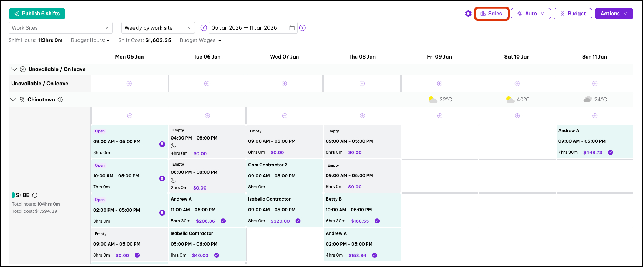Open the Weekly by work site dropdown
Screen dimensions: 643x267
158,28
